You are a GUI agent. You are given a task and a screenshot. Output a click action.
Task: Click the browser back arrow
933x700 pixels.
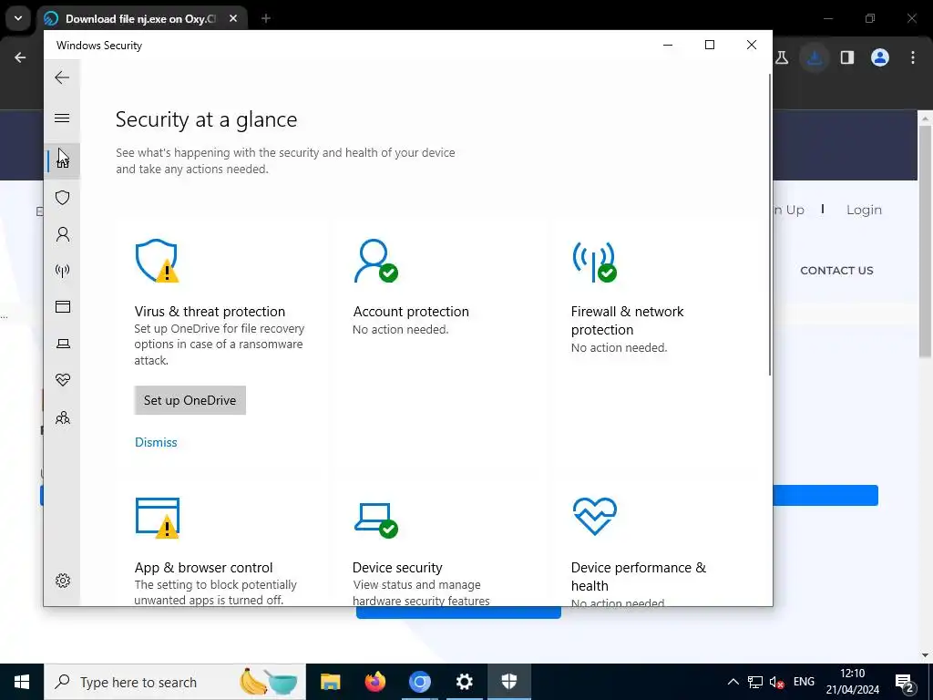click(x=20, y=57)
